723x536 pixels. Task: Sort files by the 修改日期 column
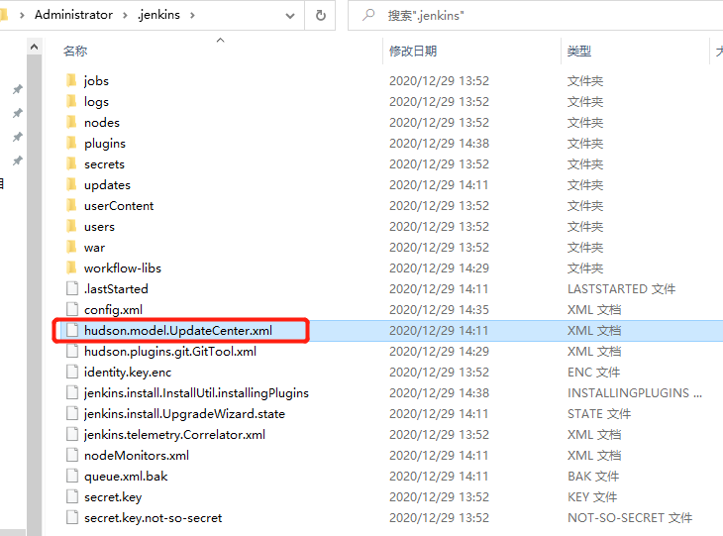click(x=413, y=51)
